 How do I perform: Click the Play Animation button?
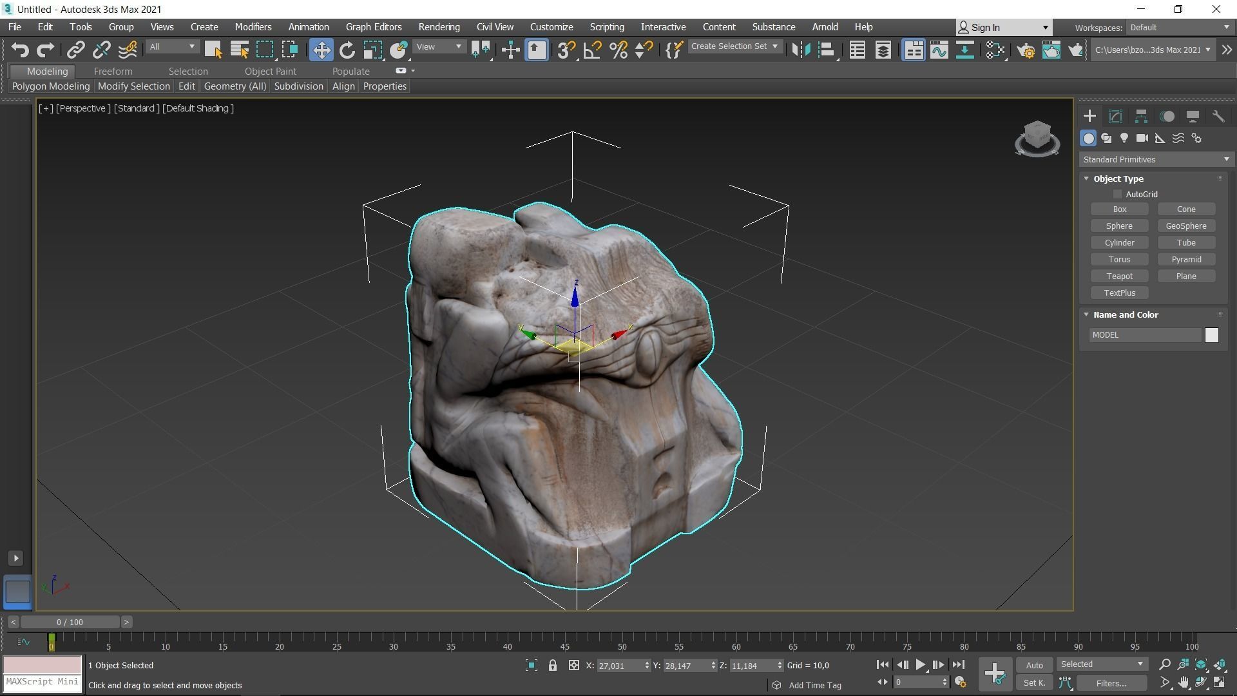pyautogui.click(x=920, y=665)
